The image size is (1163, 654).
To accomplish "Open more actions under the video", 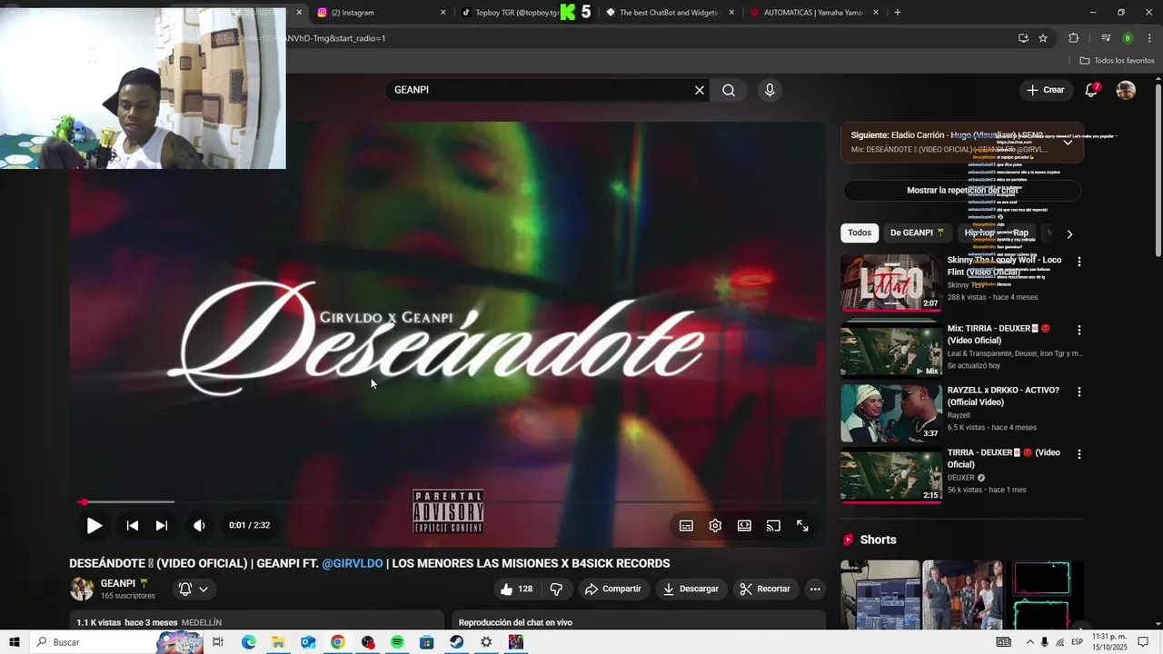I will pos(815,589).
